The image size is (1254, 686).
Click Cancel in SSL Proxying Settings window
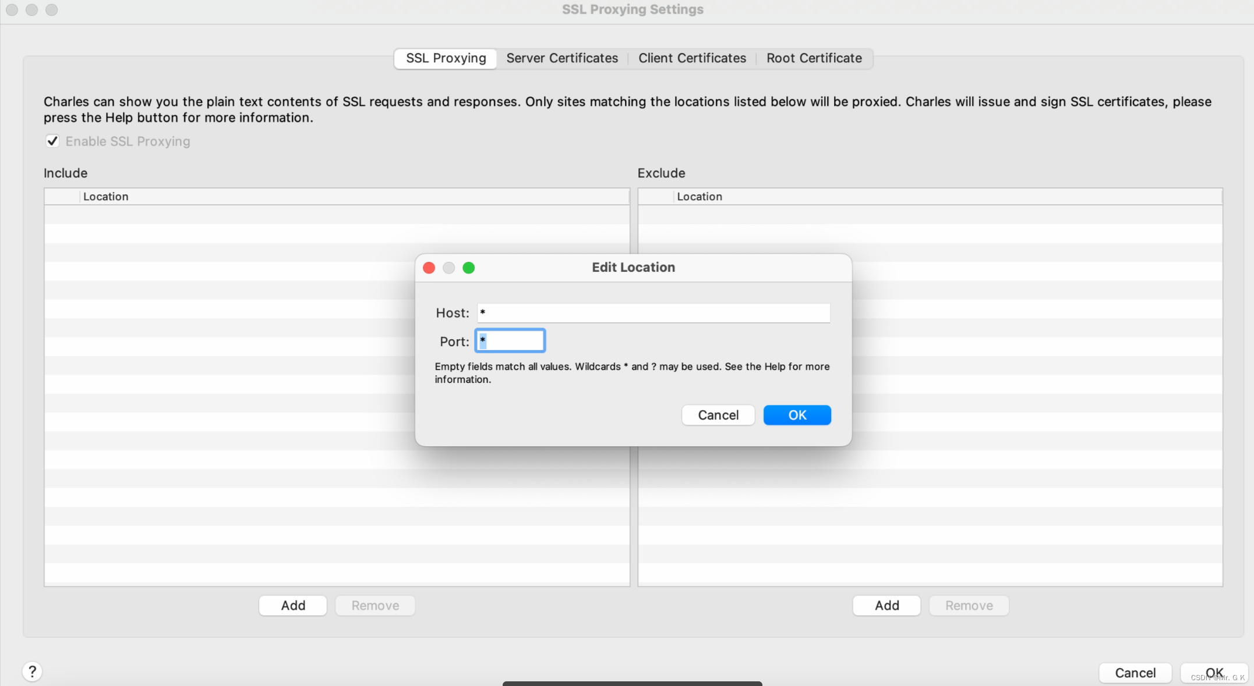click(1135, 673)
